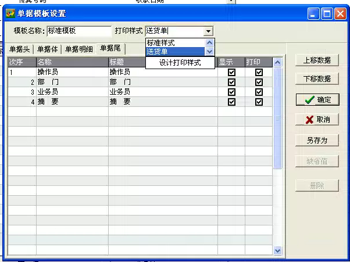The width and height of the screenshot is (350, 262).
Task: Click the 取消 button
Action: tap(317, 120)
